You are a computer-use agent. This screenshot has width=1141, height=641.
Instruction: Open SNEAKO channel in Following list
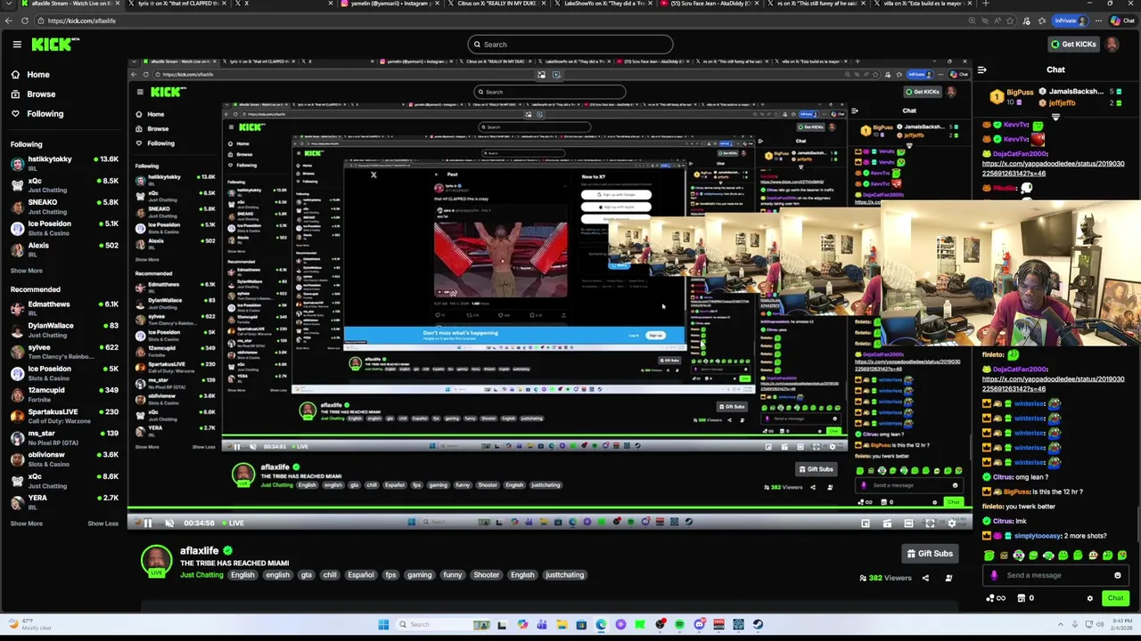[x=62, y=206]
